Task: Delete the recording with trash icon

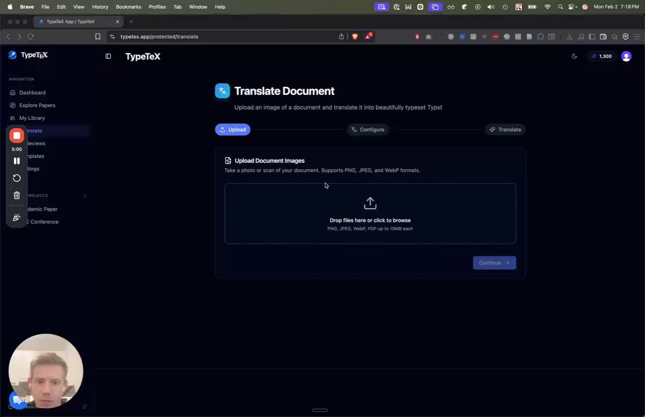Action: 17,196
